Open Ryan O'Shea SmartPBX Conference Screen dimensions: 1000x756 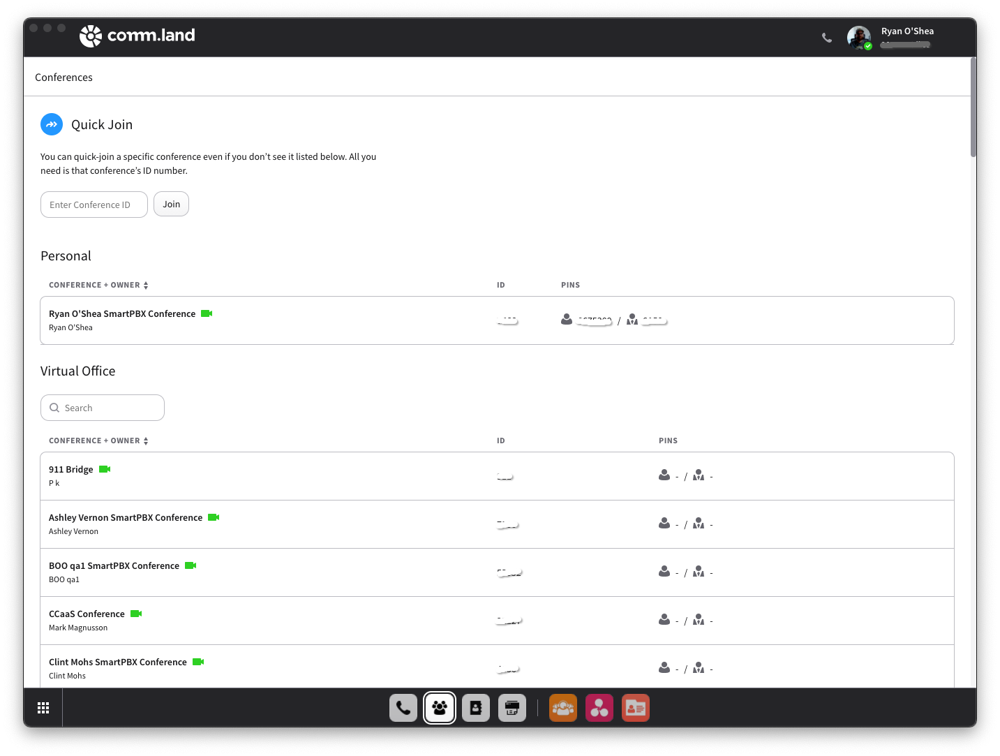[497, 320]
